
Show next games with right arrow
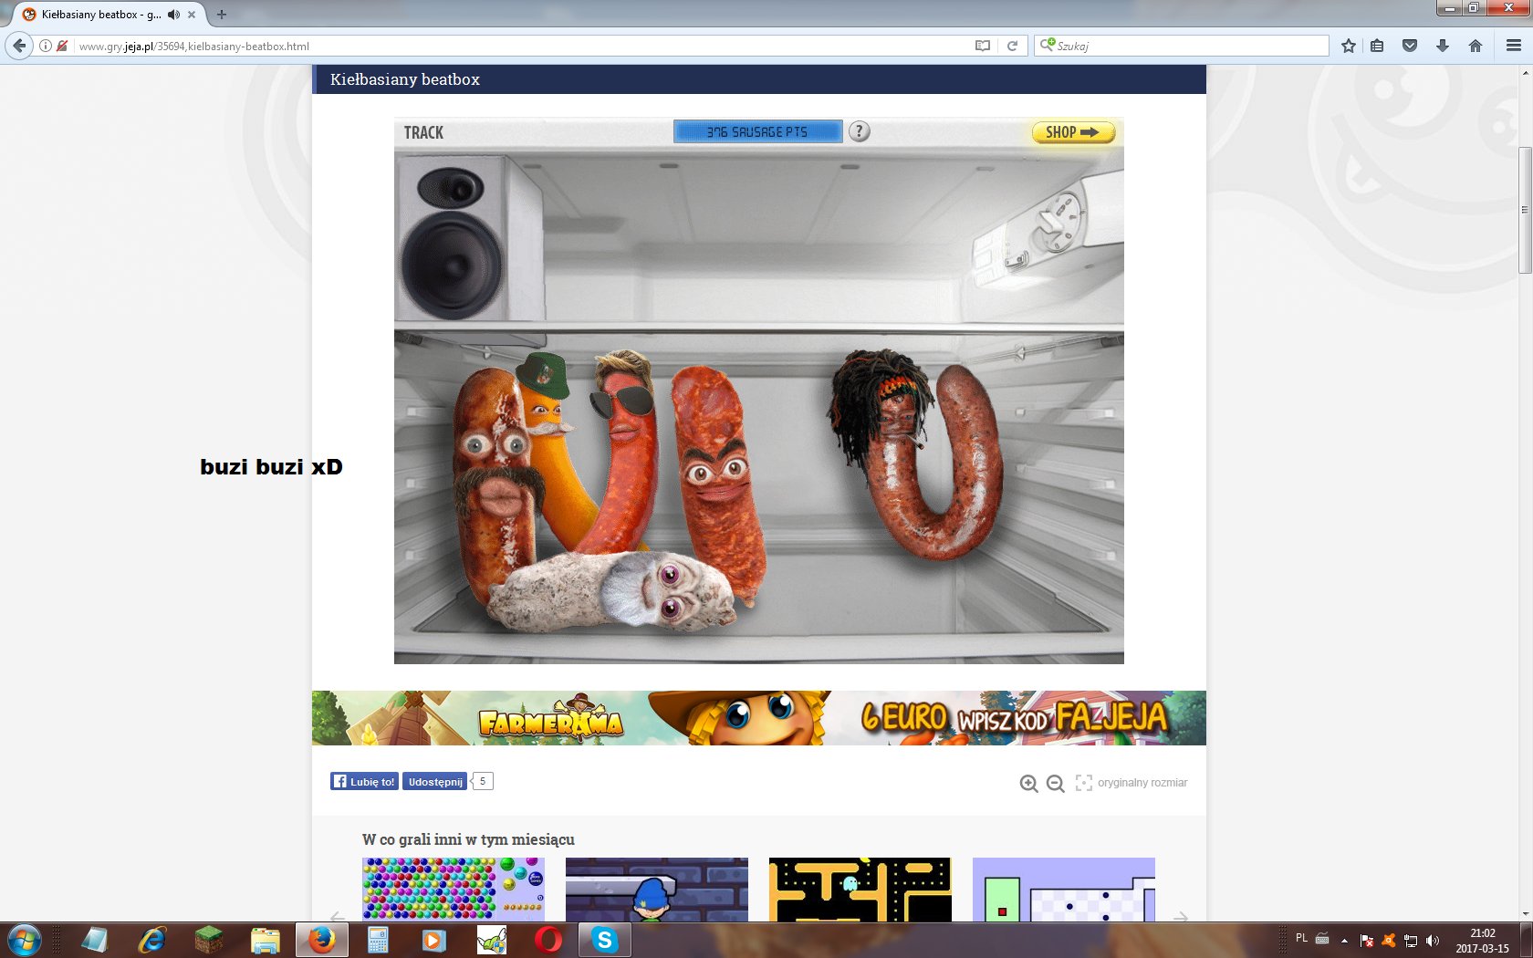pyautogui.click(x=1181, y=916)
